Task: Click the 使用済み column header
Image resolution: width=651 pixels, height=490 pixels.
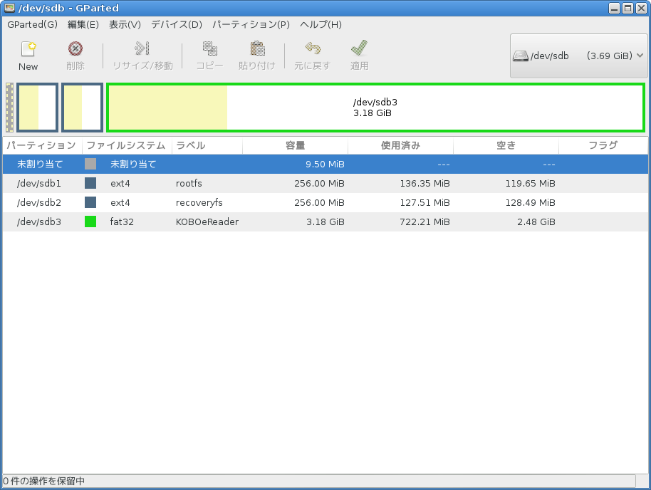Action: 400,146
